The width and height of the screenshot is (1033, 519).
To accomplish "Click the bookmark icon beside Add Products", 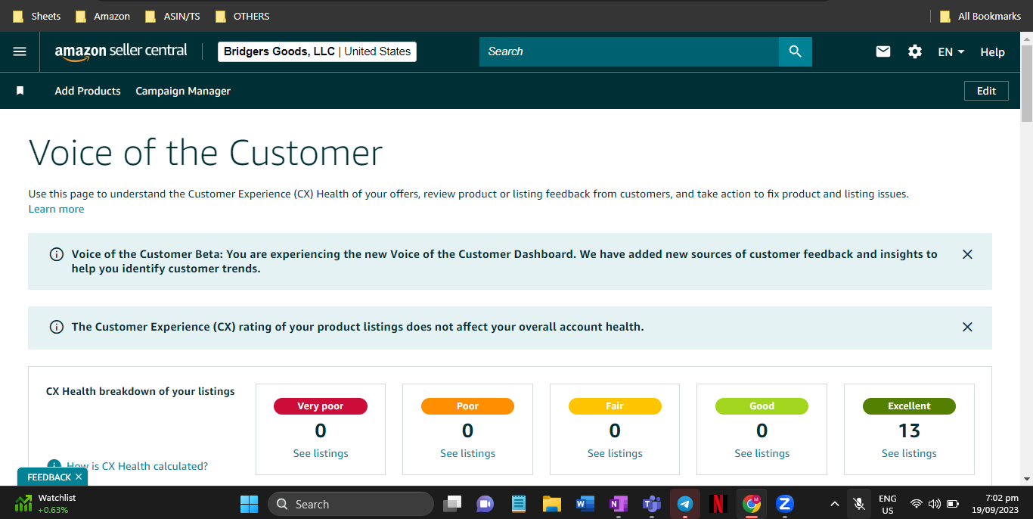I will point(20,91).
